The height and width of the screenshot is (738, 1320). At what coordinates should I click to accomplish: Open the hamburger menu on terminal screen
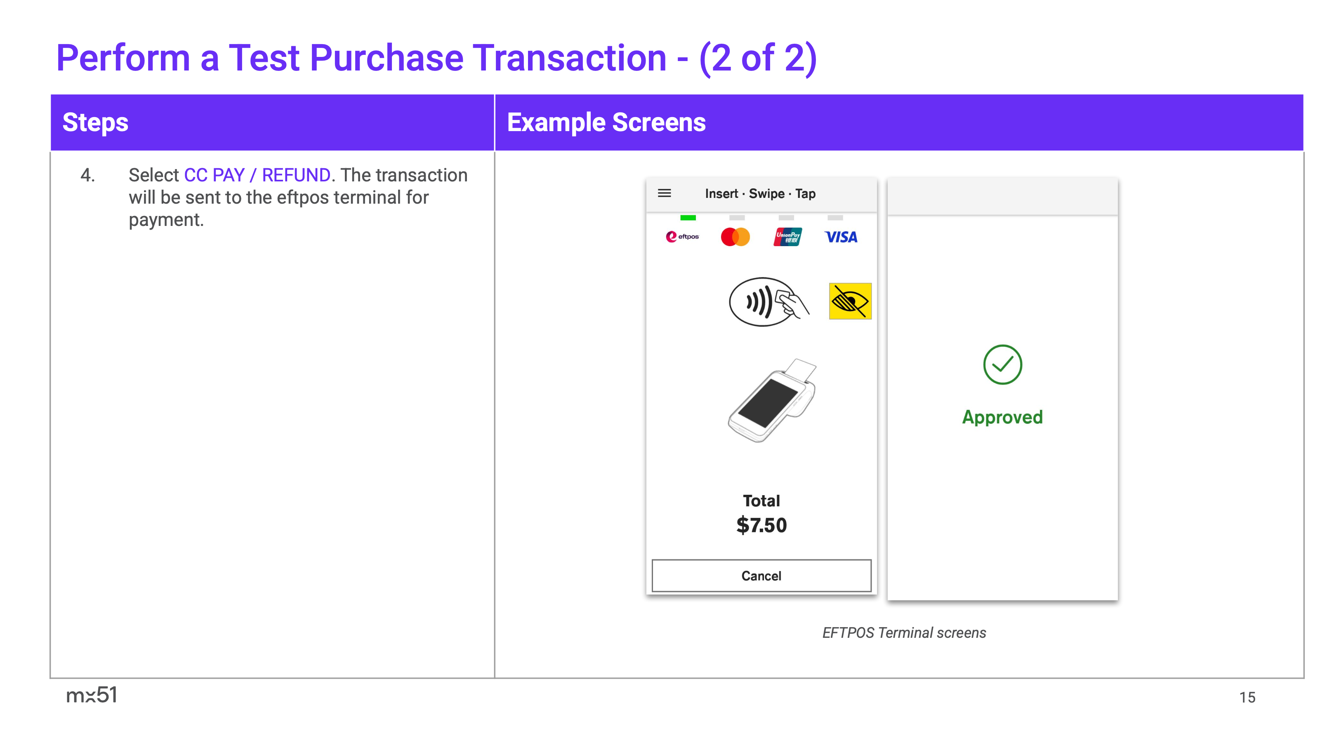tap(664, 193)
